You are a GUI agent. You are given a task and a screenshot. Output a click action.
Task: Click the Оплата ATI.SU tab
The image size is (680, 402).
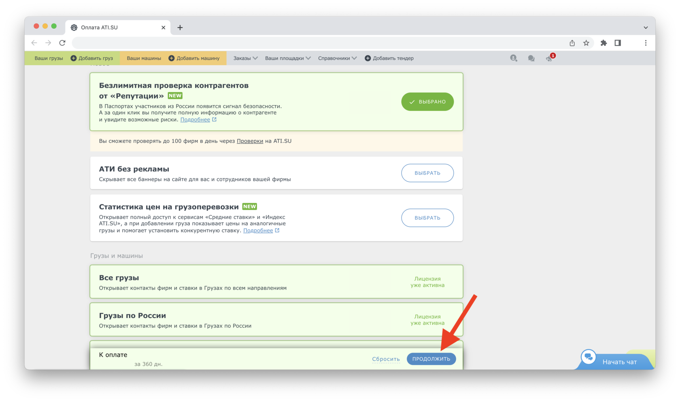pos(118,28)
